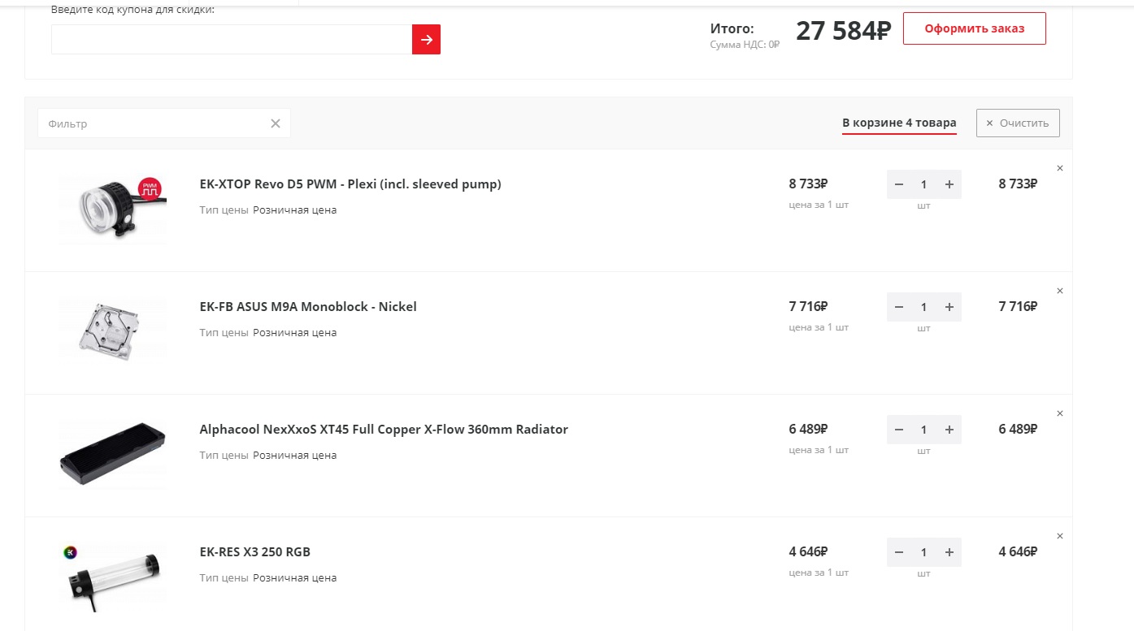
Task: Open the EK-RES X3 250 RGB product link
Action: [x=255, y=552]
